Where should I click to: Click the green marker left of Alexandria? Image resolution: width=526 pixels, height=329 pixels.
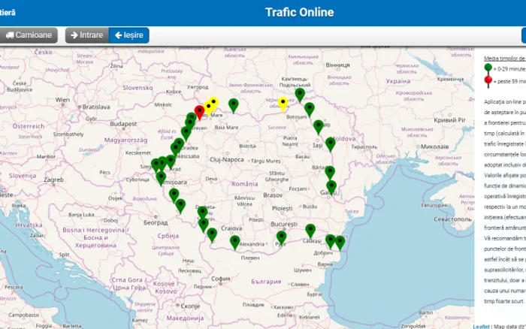tap(234, 243)
